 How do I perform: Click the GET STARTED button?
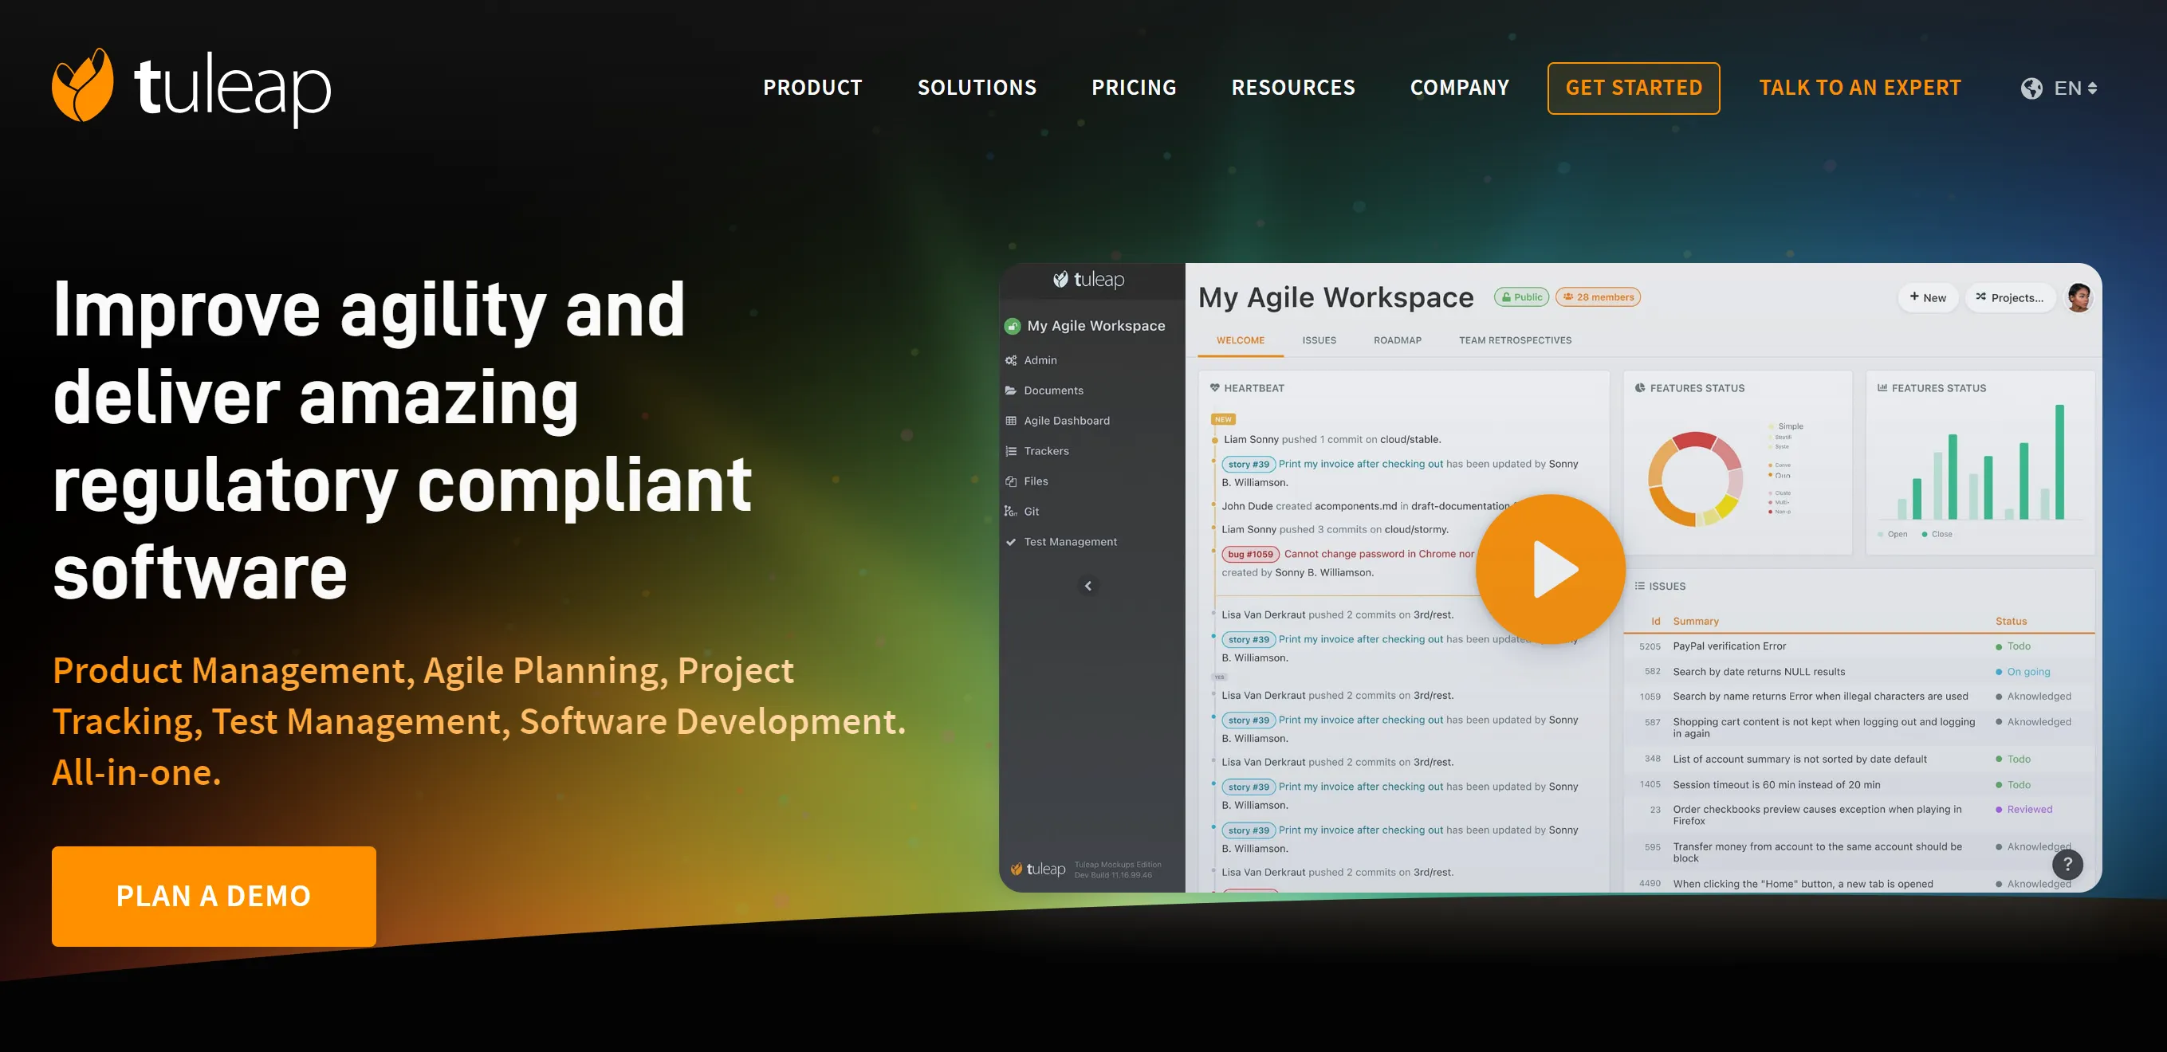pos(1633,88)
